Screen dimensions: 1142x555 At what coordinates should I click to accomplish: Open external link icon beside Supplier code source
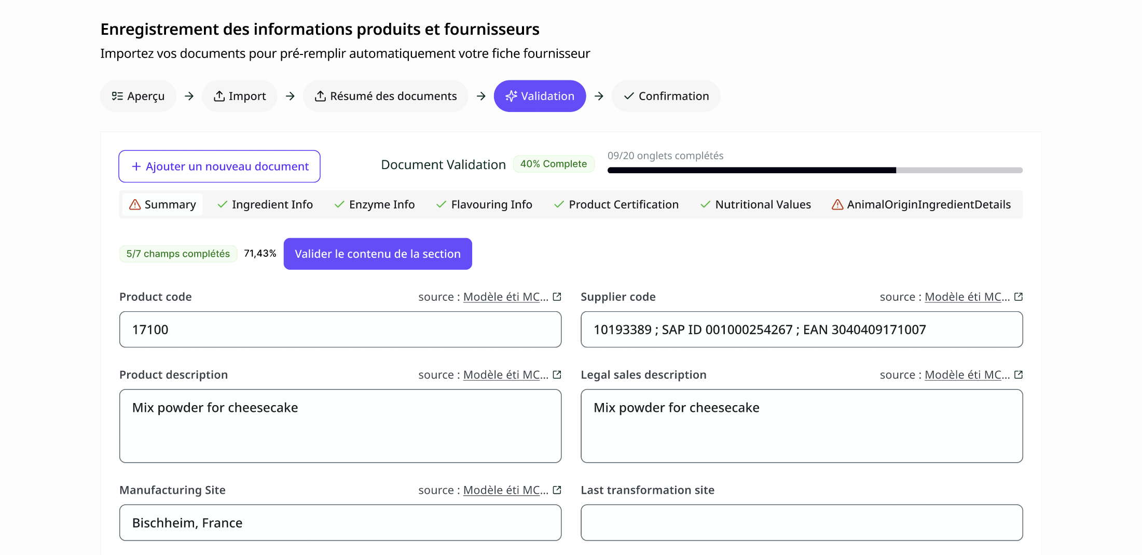tap(1019, 297)
